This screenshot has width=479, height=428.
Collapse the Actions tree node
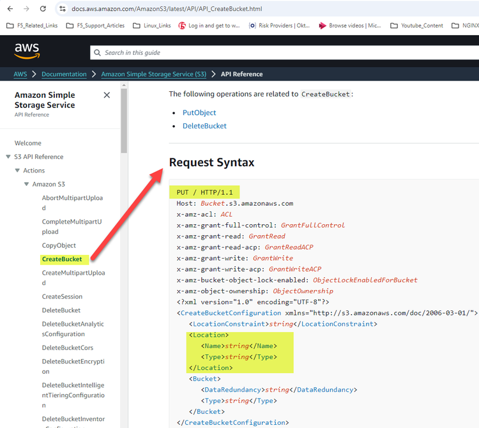(17, 171)
